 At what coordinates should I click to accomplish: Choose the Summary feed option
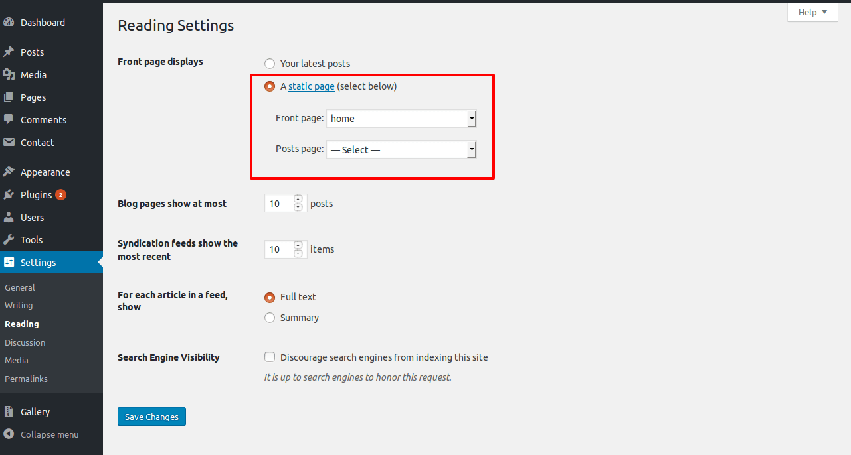(x=270, y=318)
